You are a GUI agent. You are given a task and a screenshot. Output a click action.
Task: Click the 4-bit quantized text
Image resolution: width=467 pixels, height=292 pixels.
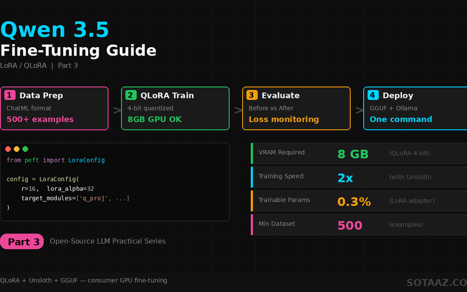(x=151, y=108)
